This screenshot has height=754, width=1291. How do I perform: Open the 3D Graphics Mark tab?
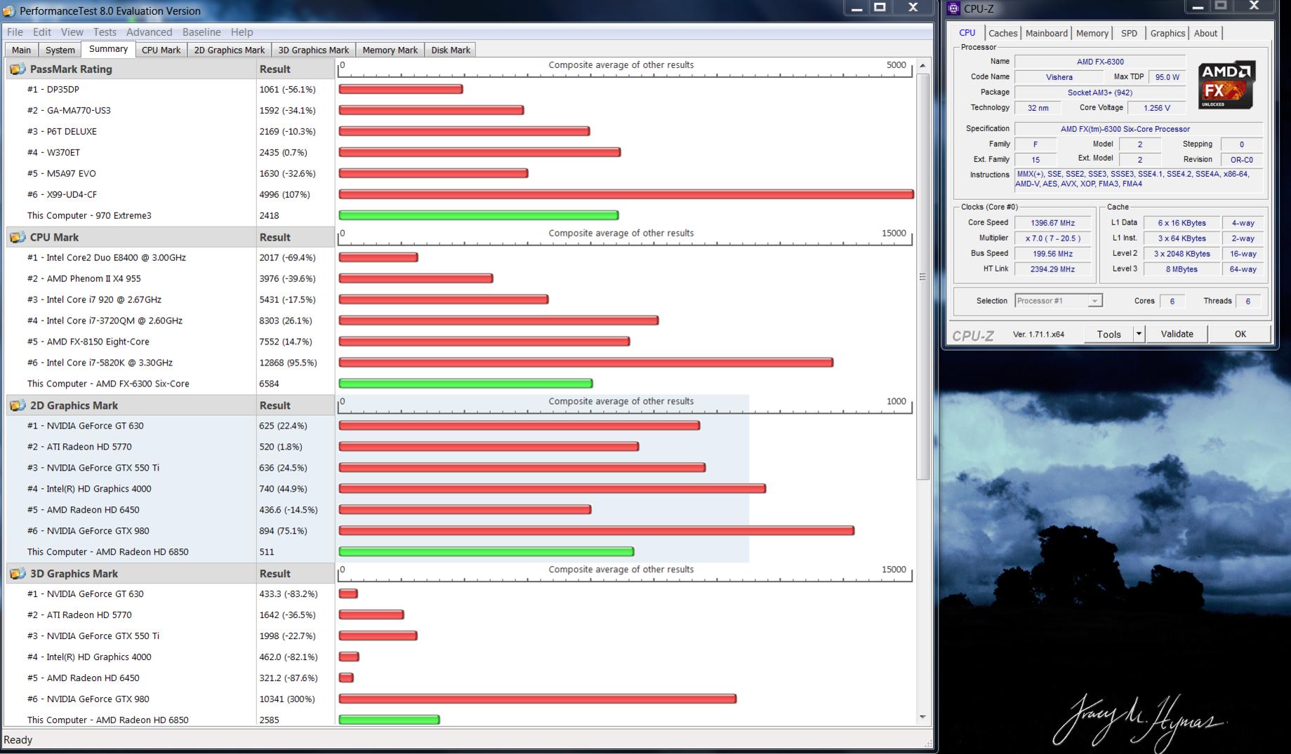click(313, 50)
